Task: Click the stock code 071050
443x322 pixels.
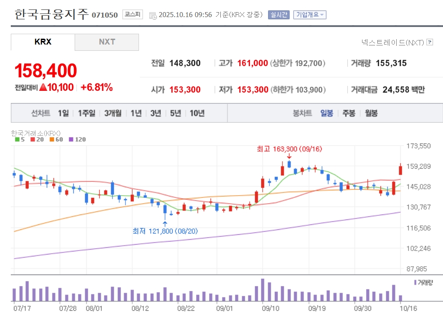Action: 104,15
